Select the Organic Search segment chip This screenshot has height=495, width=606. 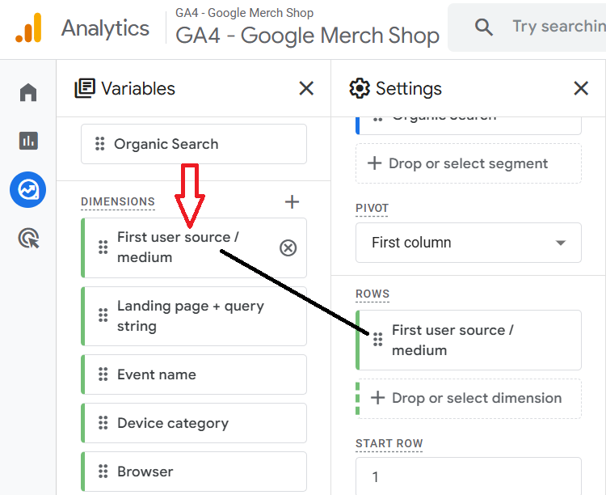pyautogui.click(x=194, y=144)
